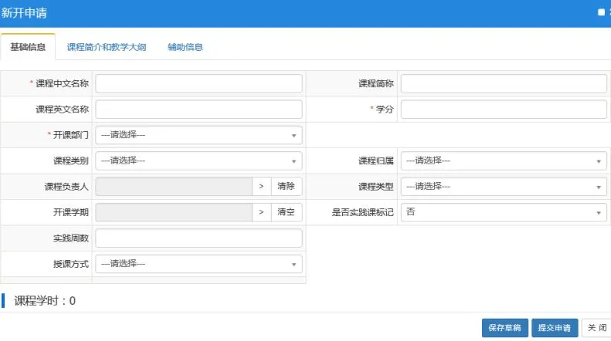Screen dimensions: 611x341
Task: Click the 开课学期 greyed field
Action: 174,212
